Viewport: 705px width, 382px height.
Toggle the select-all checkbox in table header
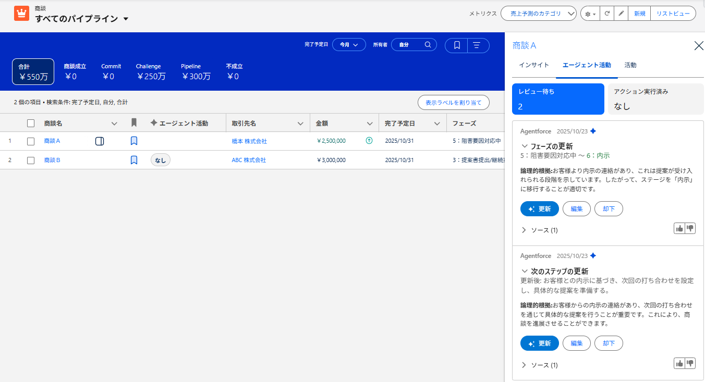tap(31, 124)
